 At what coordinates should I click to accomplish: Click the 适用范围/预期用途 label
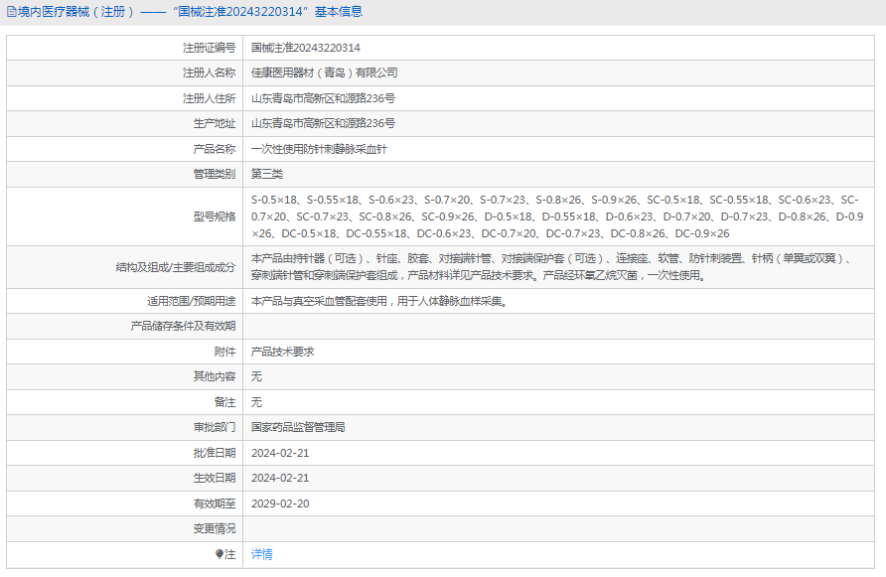192,301
